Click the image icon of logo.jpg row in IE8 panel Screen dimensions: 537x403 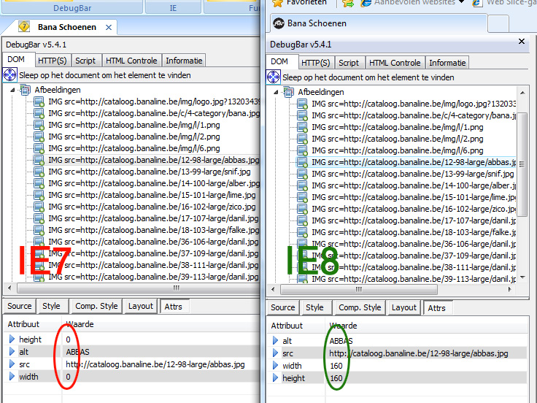[x=302, y=104]
